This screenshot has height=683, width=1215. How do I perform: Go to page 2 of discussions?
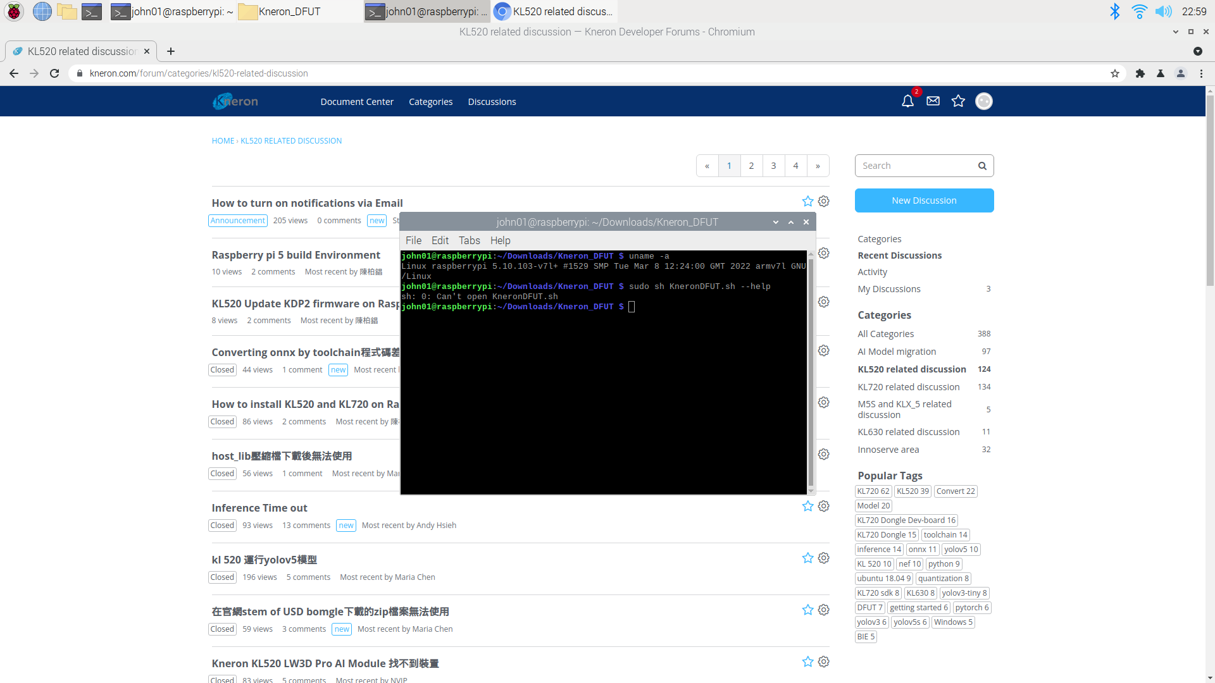click(751, 166)
